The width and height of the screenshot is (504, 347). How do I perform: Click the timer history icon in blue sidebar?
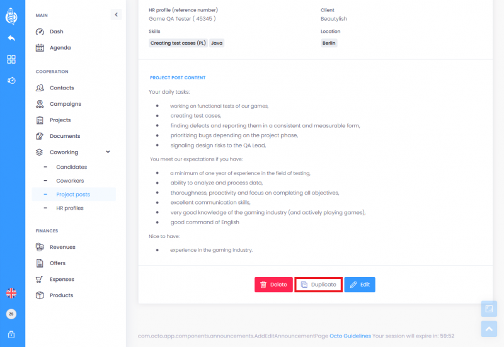pyautogui.click(x=11, y=81)
